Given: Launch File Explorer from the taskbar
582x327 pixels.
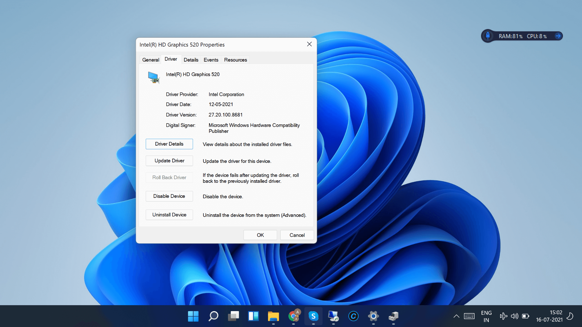Looking at the screenshot, I should coord(273,316).
